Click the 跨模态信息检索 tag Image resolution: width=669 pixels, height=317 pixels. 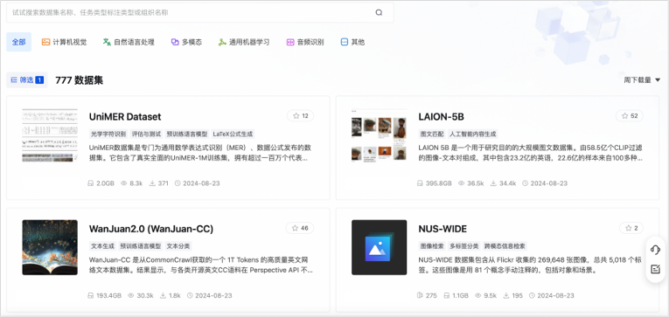[505, 246]
